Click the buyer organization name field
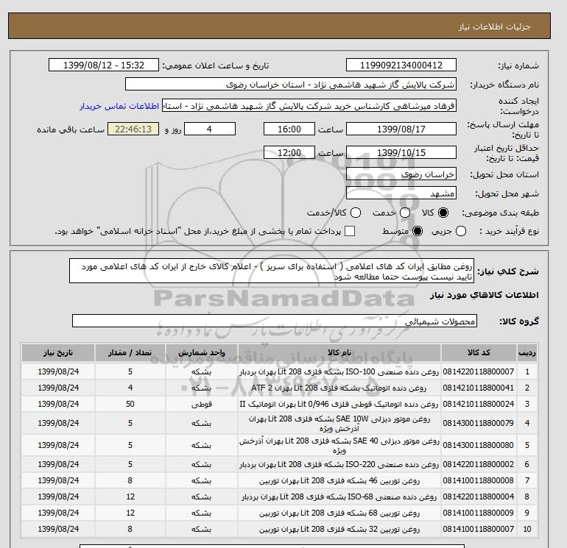567x548 pixels. (291, 84)
